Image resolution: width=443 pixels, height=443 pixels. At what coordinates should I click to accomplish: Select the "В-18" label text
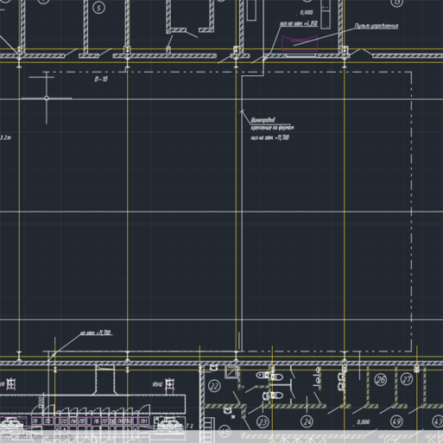click(101, 79)
